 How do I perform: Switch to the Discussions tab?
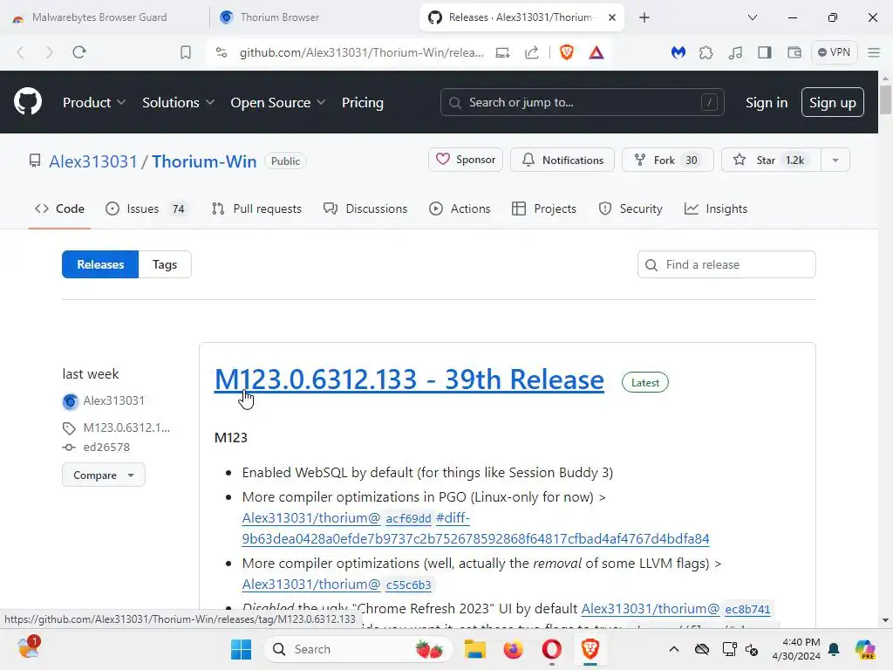coord(365,209)
